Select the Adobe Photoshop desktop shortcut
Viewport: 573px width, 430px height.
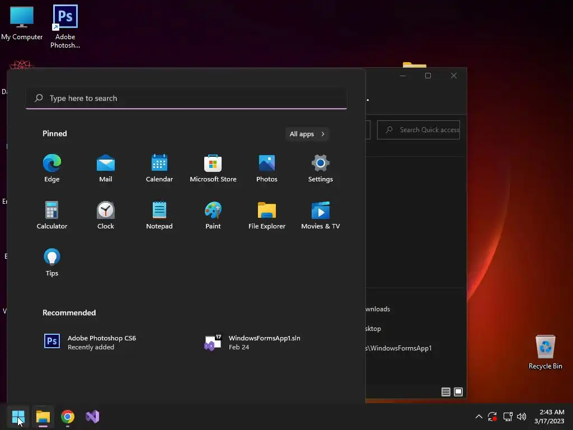(65, 27)
